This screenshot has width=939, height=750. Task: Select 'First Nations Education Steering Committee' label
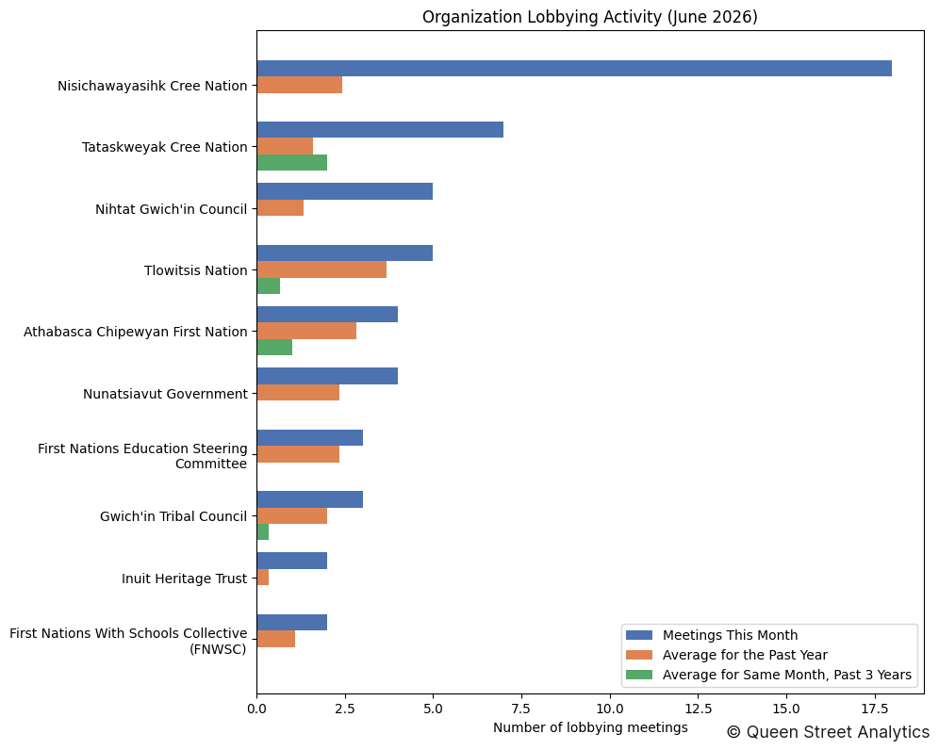tap(142, 456)
